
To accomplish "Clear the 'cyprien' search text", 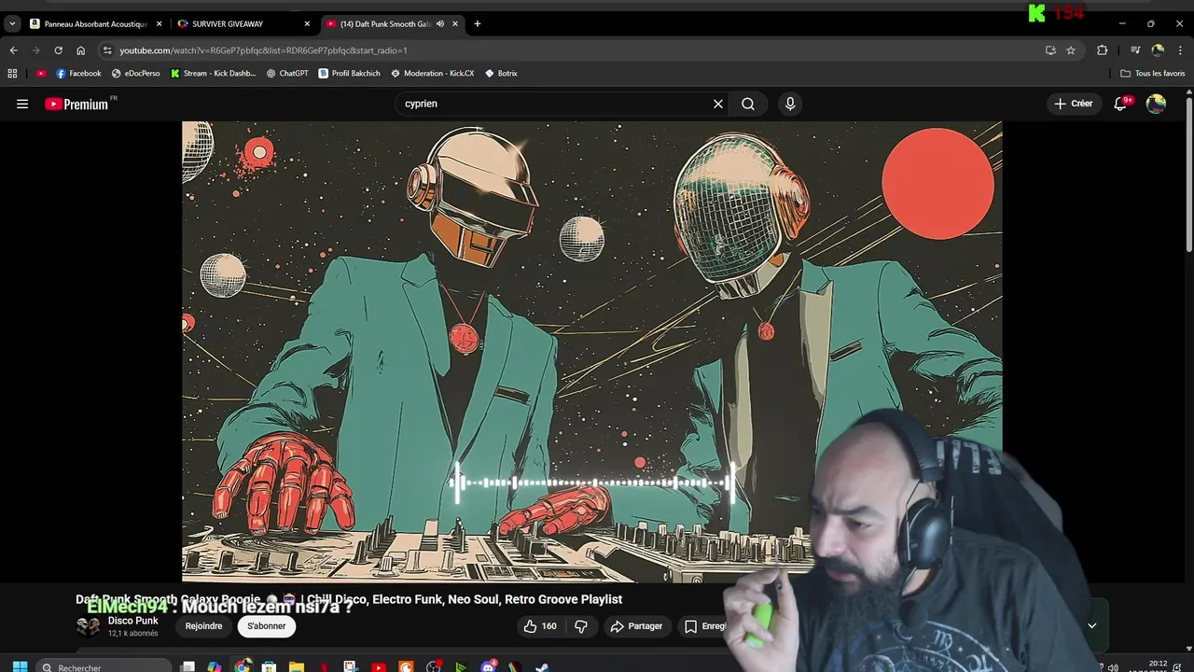I will (718, 104).
